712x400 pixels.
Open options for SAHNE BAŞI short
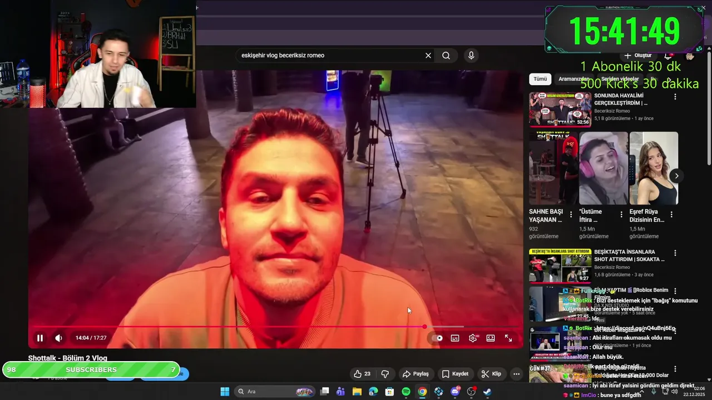571,214
